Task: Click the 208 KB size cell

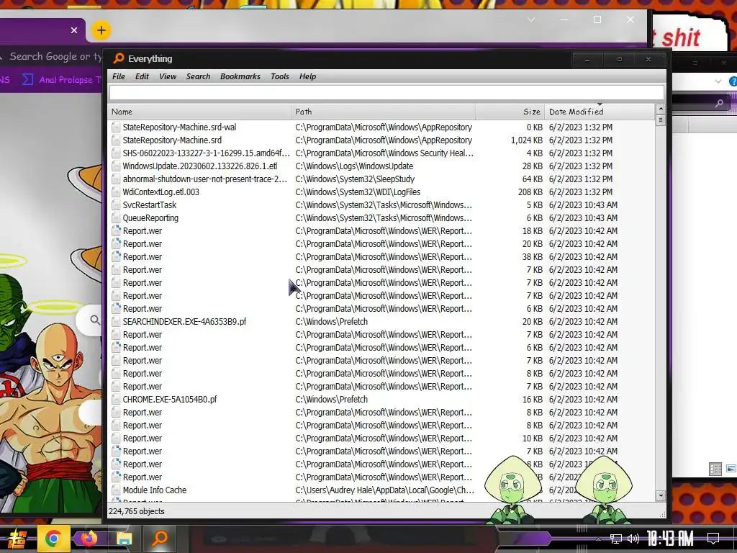Action: pyautogui.click(x=530, y=192)
